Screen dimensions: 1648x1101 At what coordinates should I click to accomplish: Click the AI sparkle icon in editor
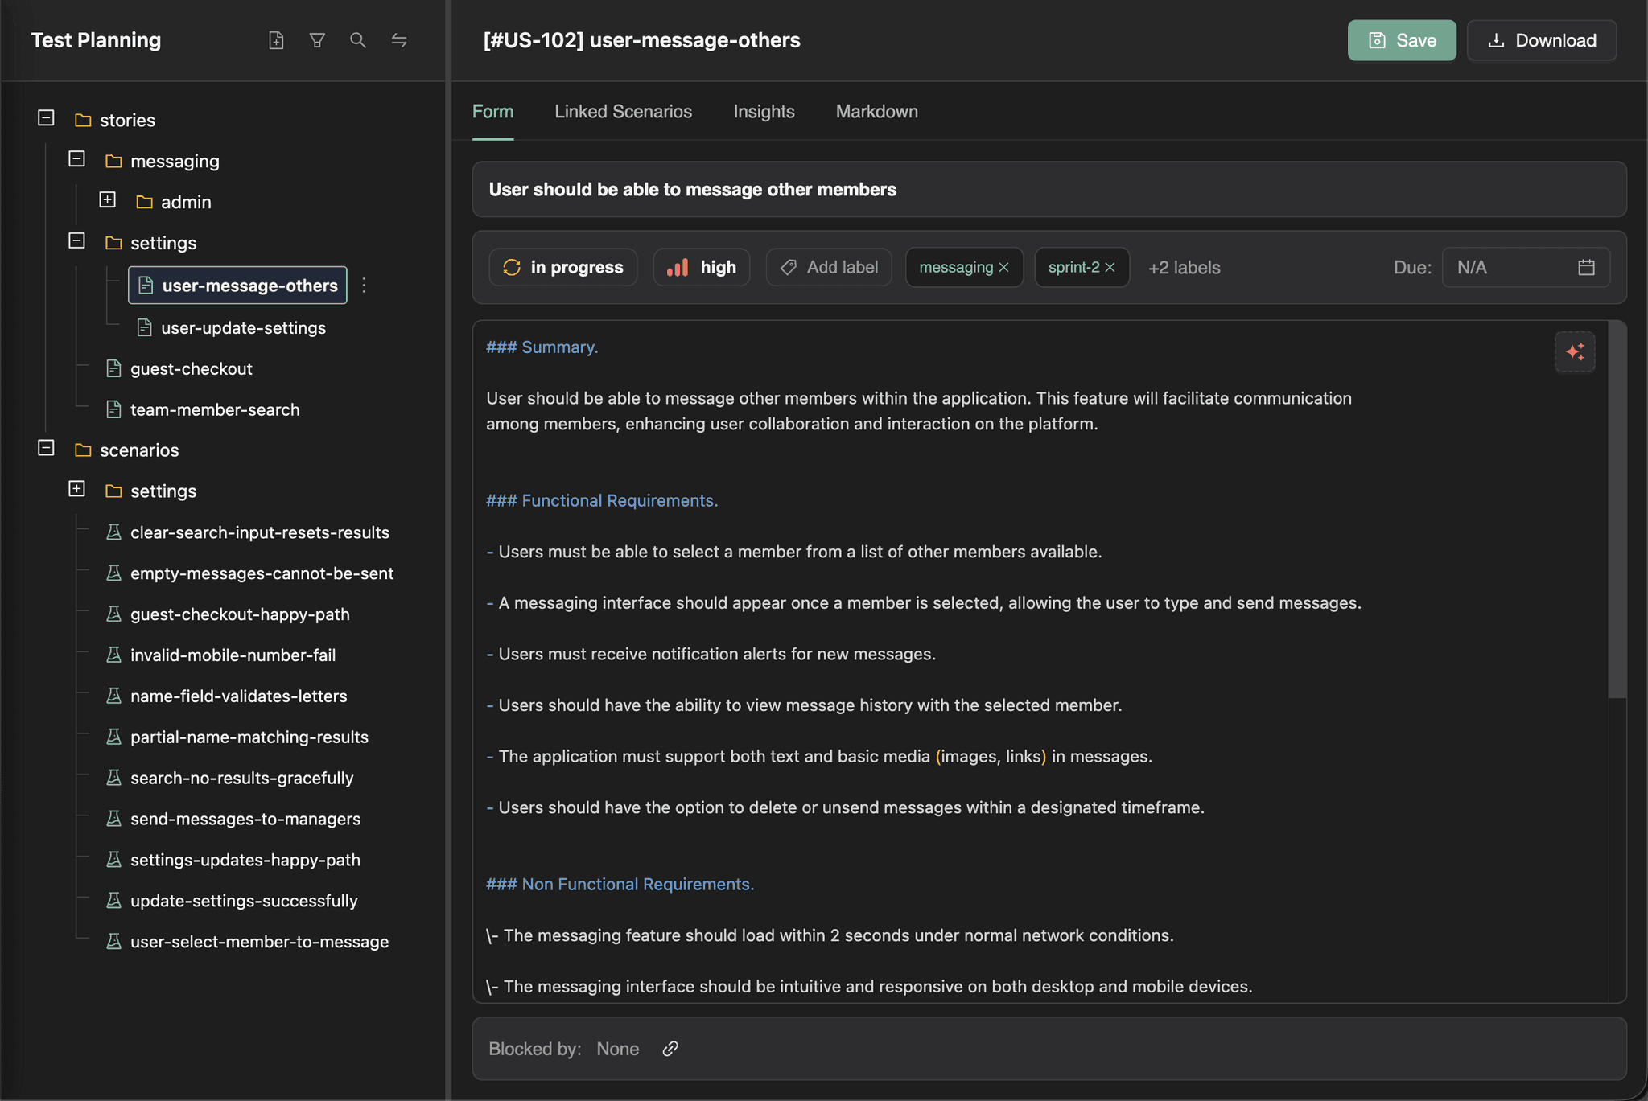[x=1575, y=351]
